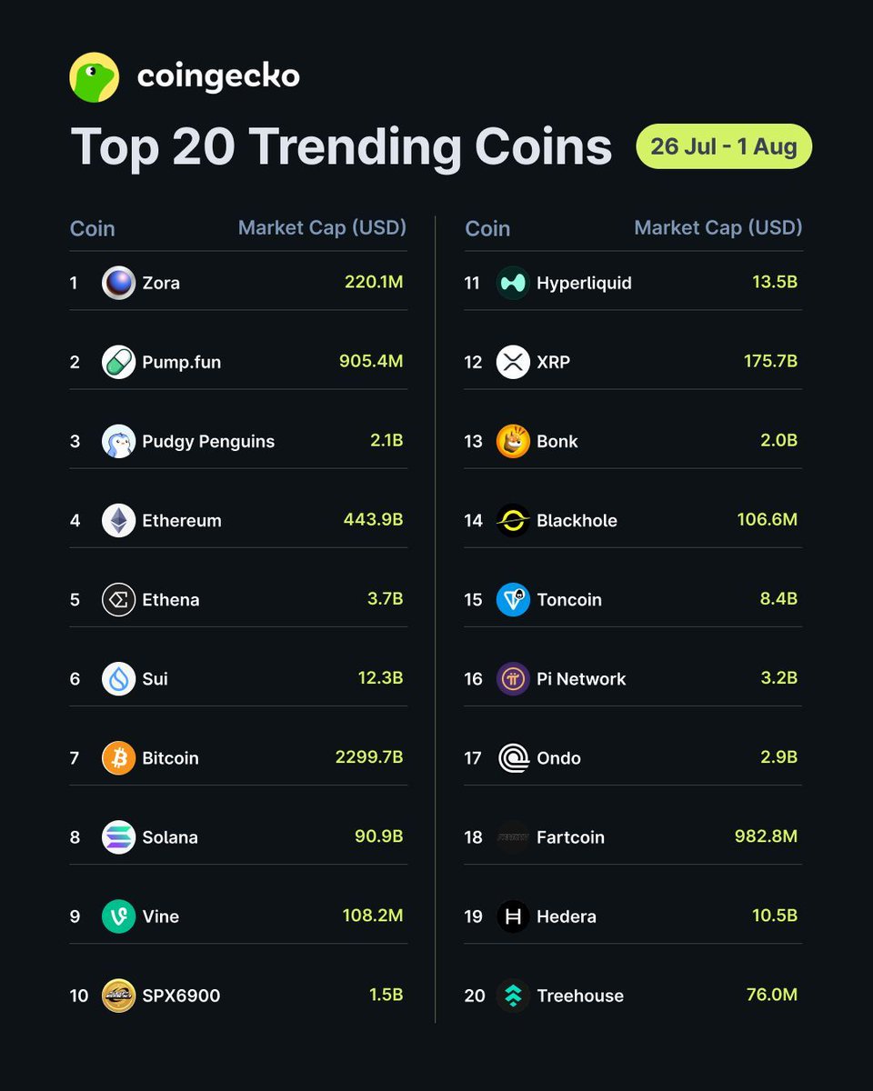Click the 26 Jul - 1 Aug date badge
The image size is (873, 1091).
724,146
